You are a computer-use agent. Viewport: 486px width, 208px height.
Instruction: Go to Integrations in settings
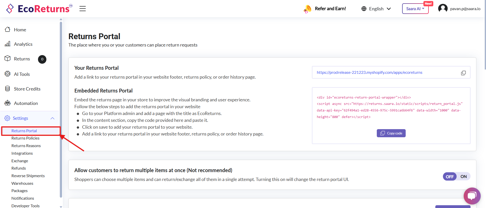[x=22, y=153]
